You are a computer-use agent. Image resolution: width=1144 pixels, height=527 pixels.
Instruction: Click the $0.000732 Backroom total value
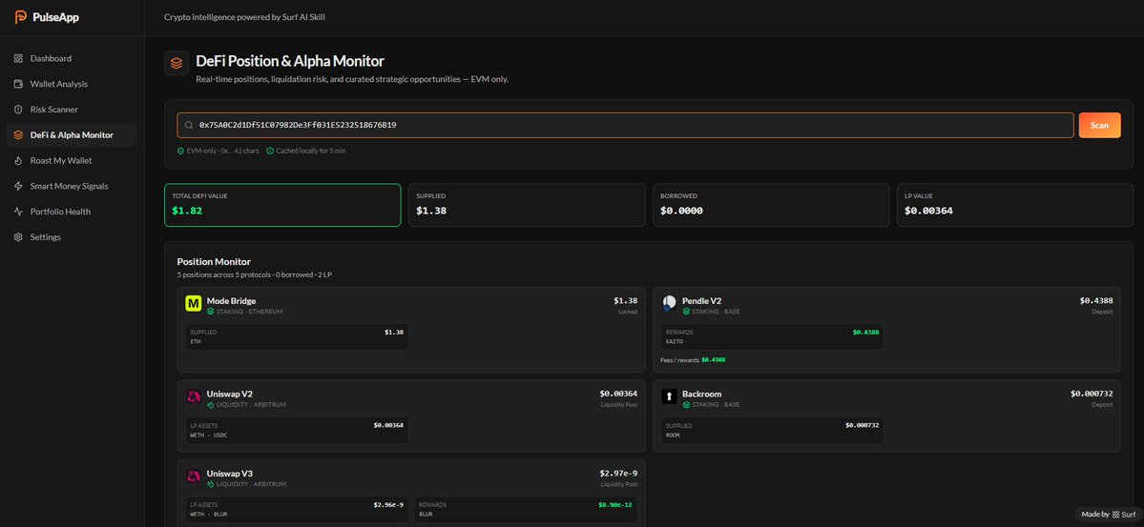pos(1092,394)
